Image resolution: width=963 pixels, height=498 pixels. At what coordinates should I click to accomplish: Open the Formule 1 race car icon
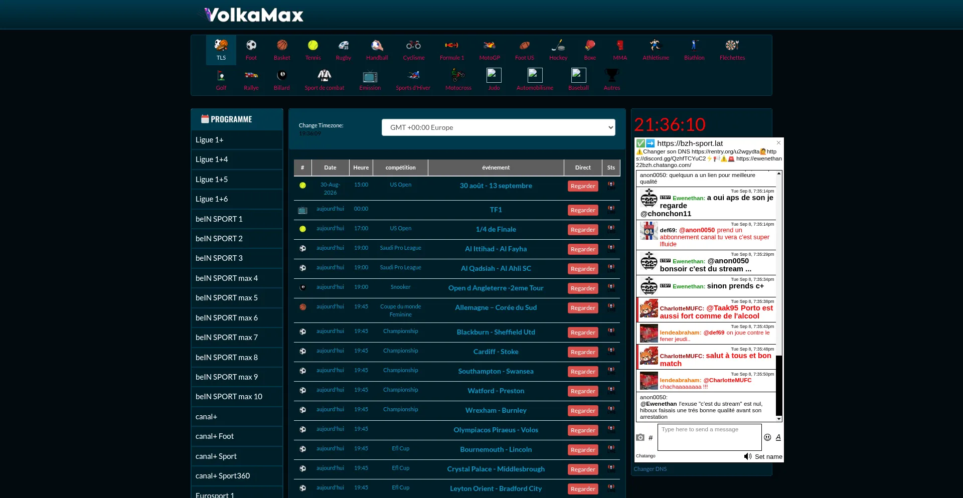tap(452, 45)
